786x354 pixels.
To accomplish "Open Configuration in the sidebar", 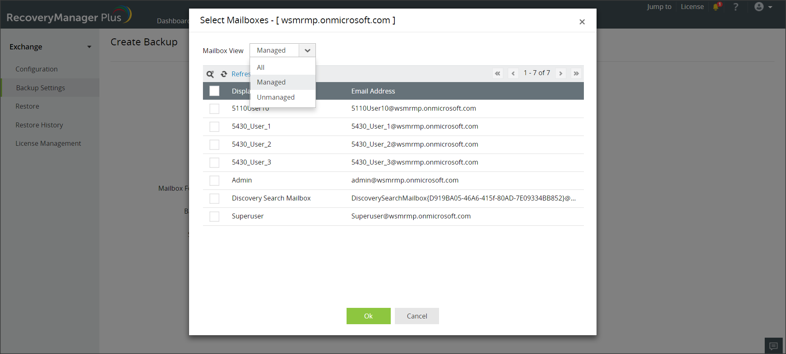I will pyautogui.click(x=36, y=69).
